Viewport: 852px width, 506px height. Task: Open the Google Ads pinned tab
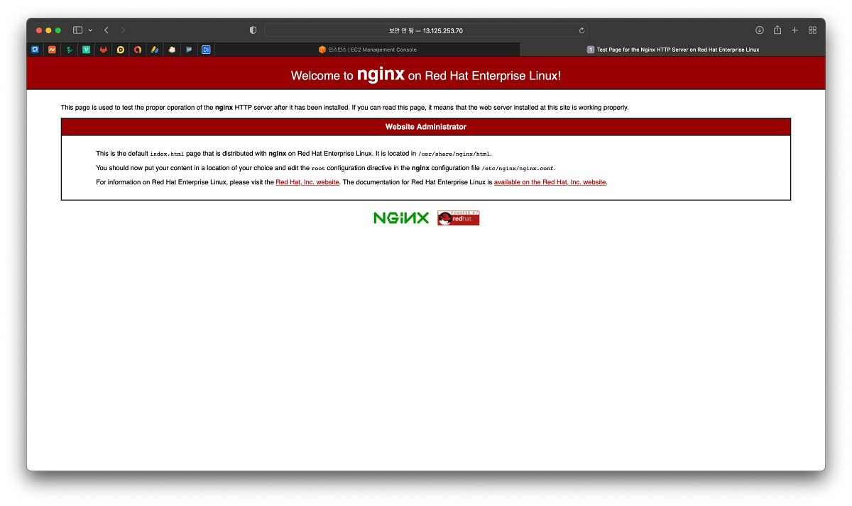coord(154,50)
